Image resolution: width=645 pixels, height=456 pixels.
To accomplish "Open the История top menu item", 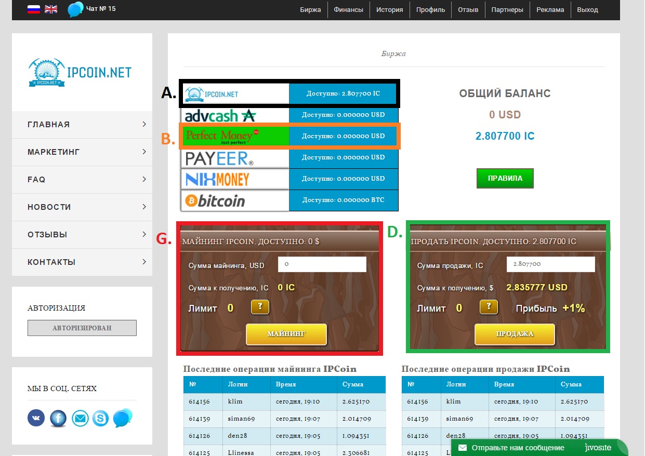I will click(x=390, y=9).
